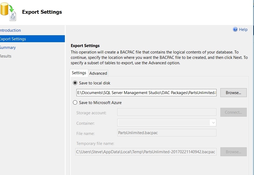Viewport: 254px width, 175px height.
Task: Click the local disk BACPAC path field
Action: pos(146,93)
